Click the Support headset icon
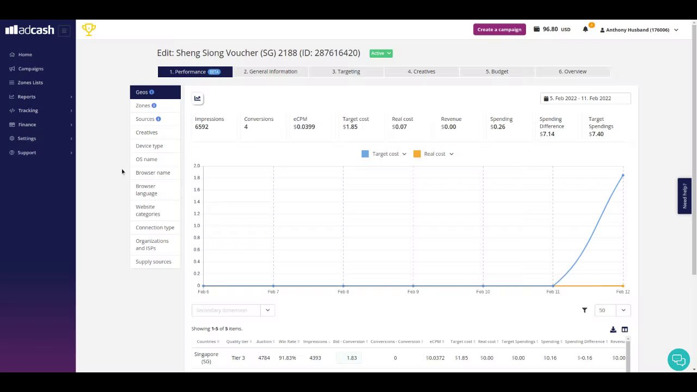Screen dimensions: 697x392 (12, 152)
